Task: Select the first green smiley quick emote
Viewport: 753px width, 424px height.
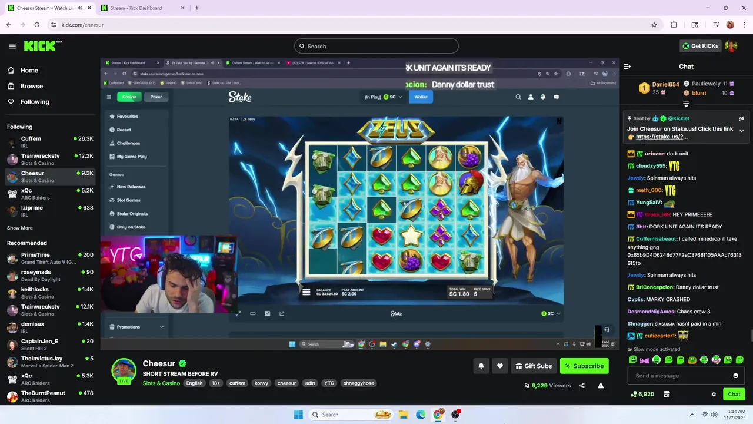Action: point(633,359)
